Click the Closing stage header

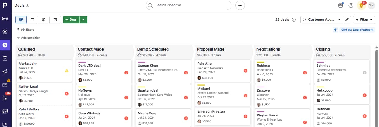[323, 49]
